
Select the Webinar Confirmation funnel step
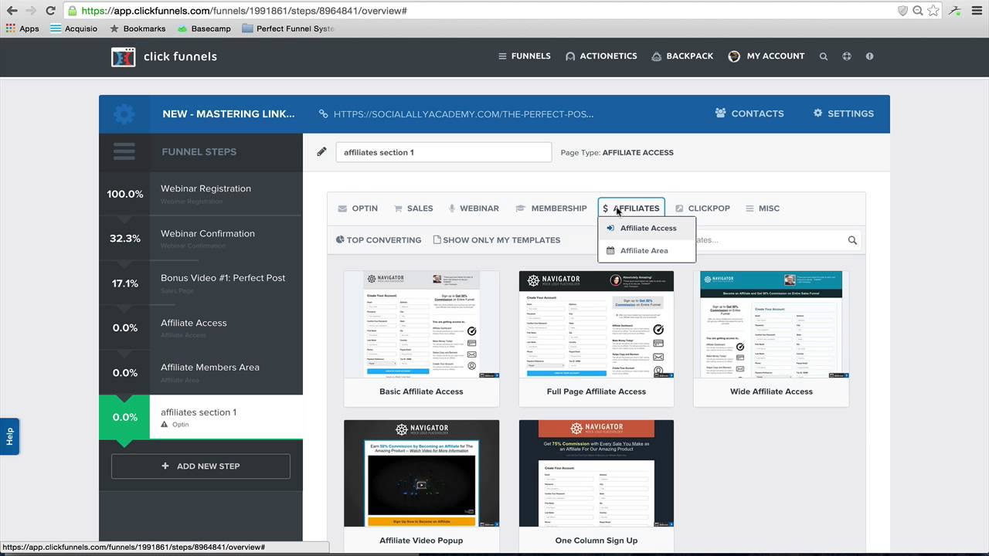[201, 238]
